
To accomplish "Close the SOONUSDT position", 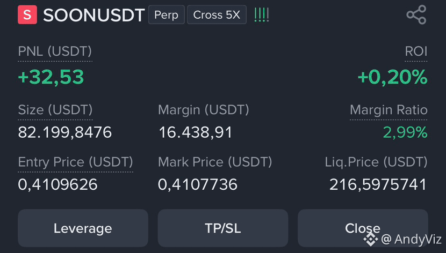I will pos(363,228).
